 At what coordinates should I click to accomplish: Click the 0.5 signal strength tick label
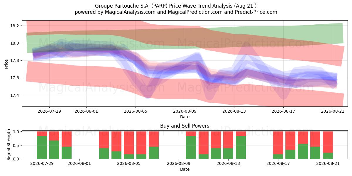pyautogui.click(x=16, y=145)
